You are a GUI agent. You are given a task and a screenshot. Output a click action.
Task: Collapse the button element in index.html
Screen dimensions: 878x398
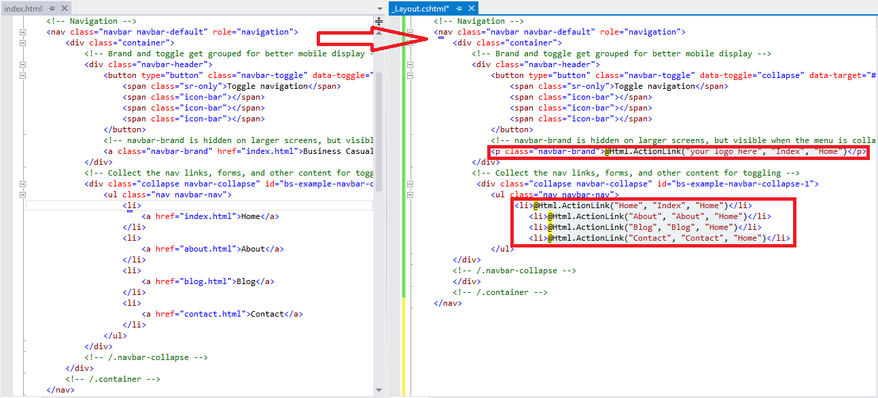[22, 75]
